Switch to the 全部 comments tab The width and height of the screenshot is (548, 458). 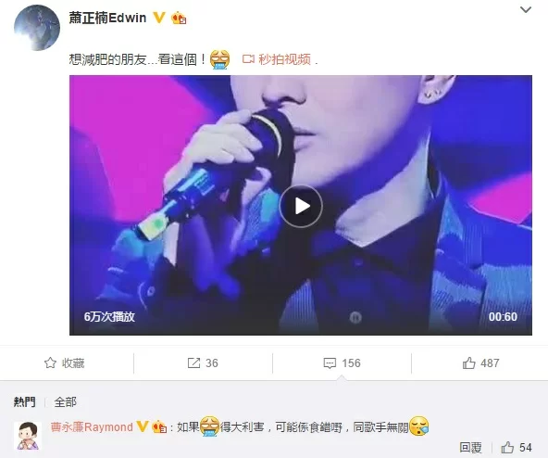point(66,402)
